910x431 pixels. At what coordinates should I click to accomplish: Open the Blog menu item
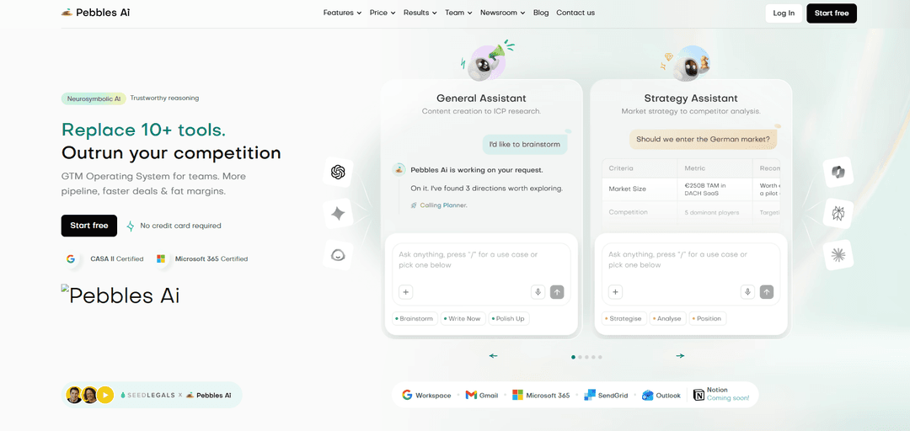pyautogui.click(x=541, y=13)
